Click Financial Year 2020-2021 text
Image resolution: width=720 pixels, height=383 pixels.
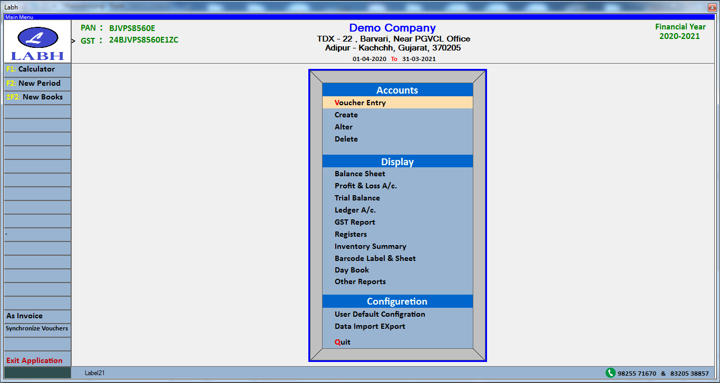680,32
